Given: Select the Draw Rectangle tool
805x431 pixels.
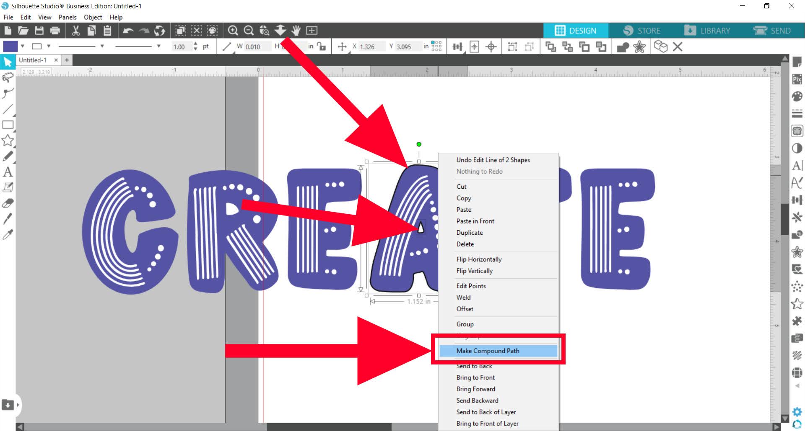Looking at the screenshot, I should [x=8, y=124].
